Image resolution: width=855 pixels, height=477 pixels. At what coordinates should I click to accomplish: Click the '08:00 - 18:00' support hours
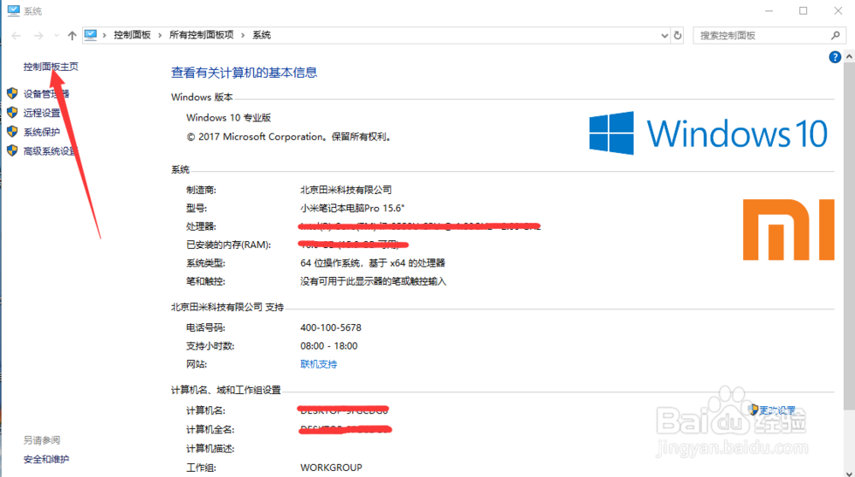[329, 346]
